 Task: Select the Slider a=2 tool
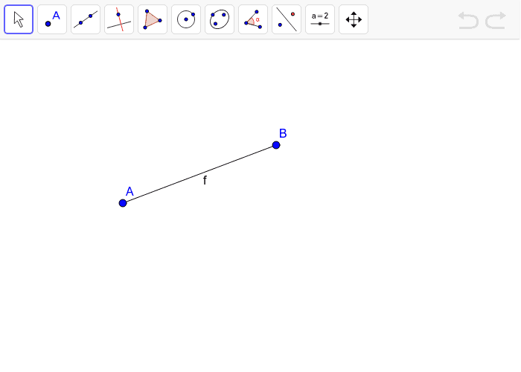coord(320,19)
